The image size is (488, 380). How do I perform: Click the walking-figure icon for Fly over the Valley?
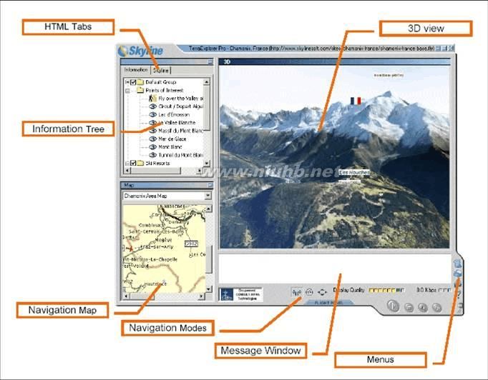[152, 98]
